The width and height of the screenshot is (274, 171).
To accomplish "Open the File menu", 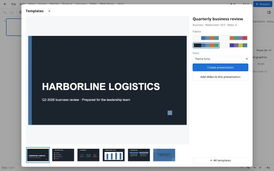I will [x=14, y=4].
